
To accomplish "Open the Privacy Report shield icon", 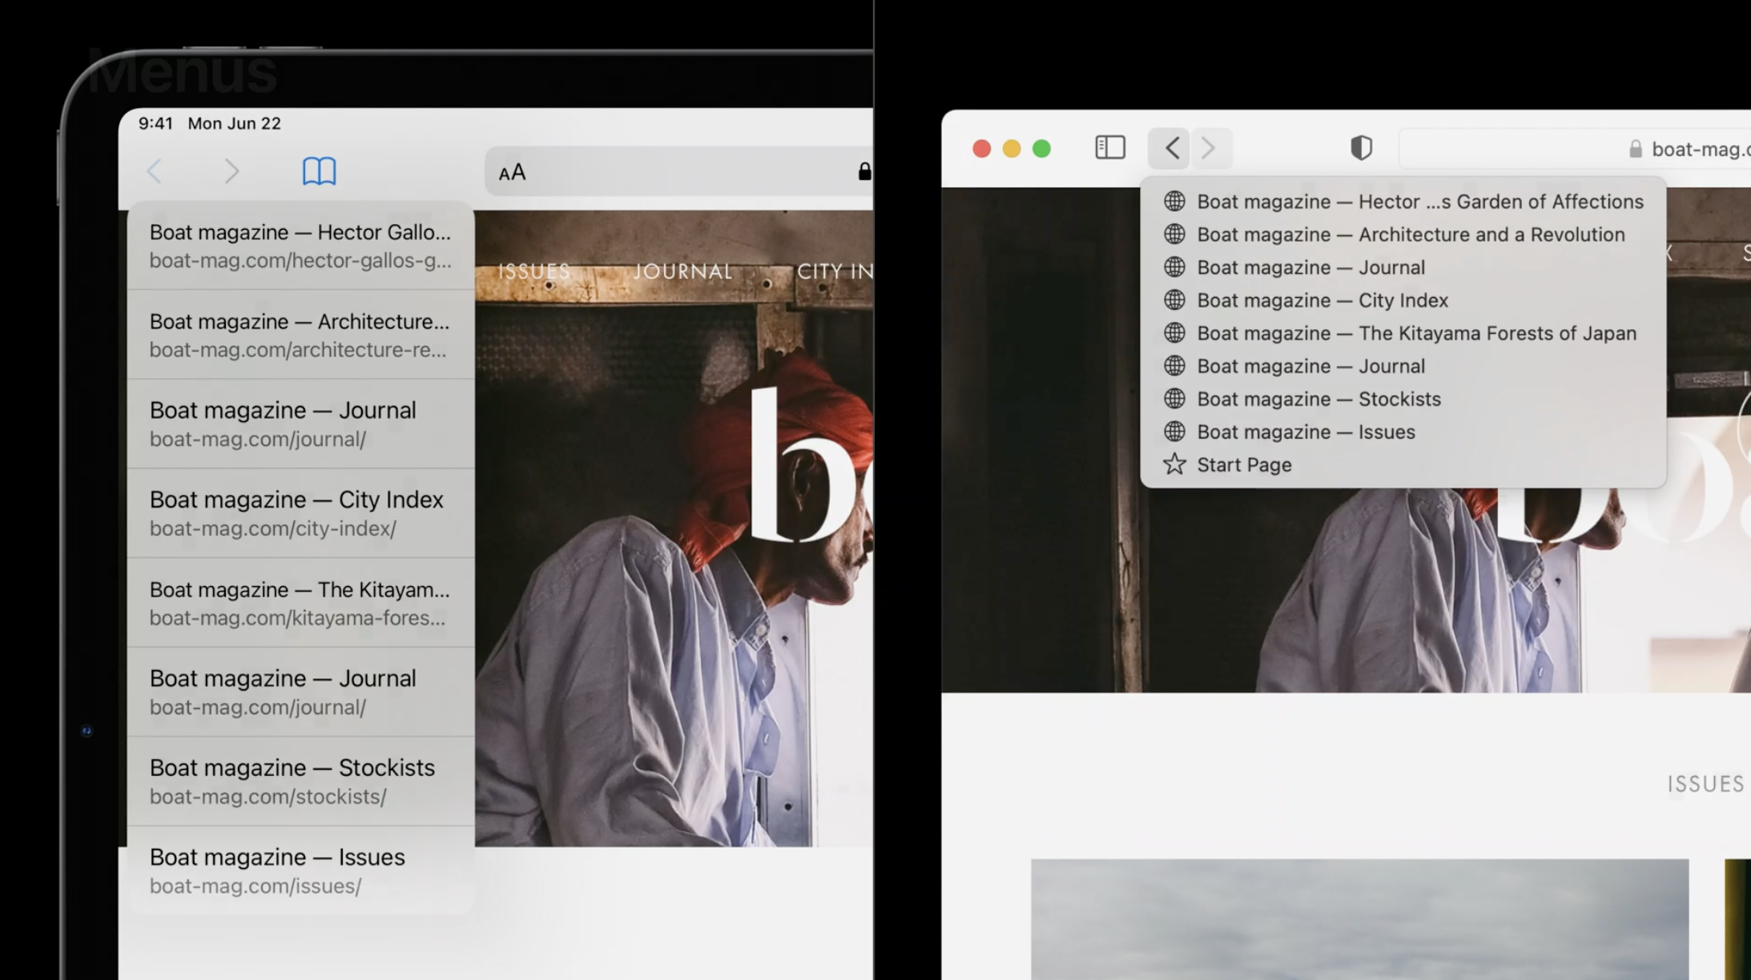I will point(1361,148).
